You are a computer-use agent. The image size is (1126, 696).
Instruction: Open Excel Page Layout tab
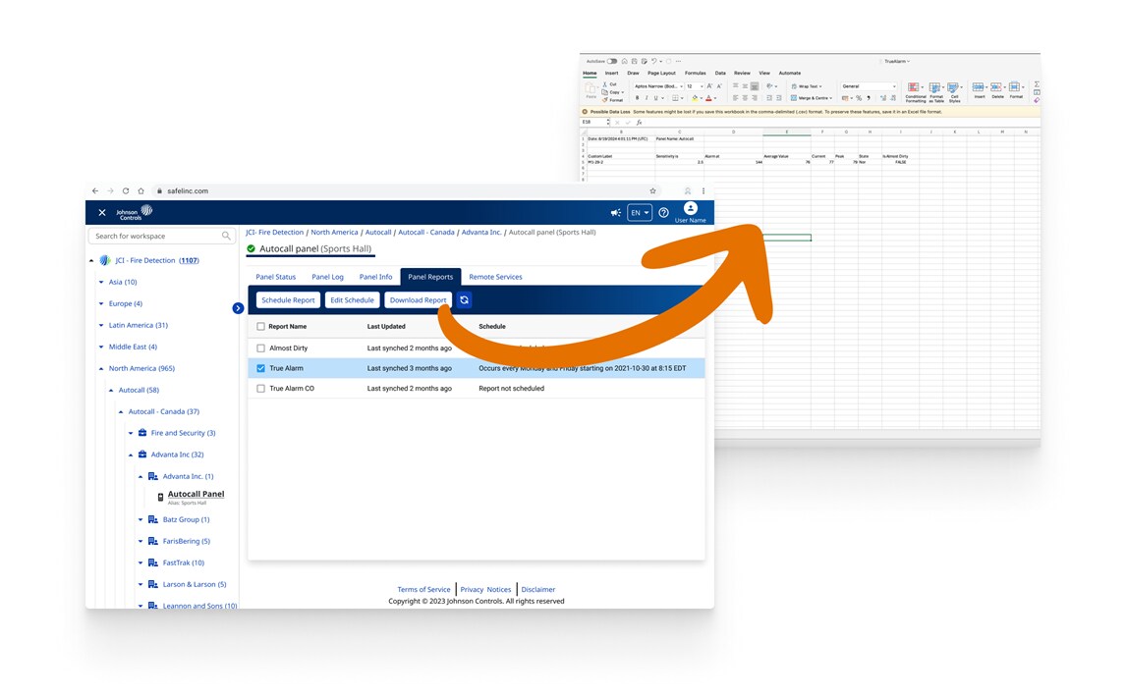661,74
